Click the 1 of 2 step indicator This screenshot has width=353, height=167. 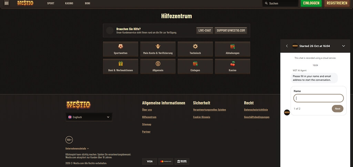(297, 109)
